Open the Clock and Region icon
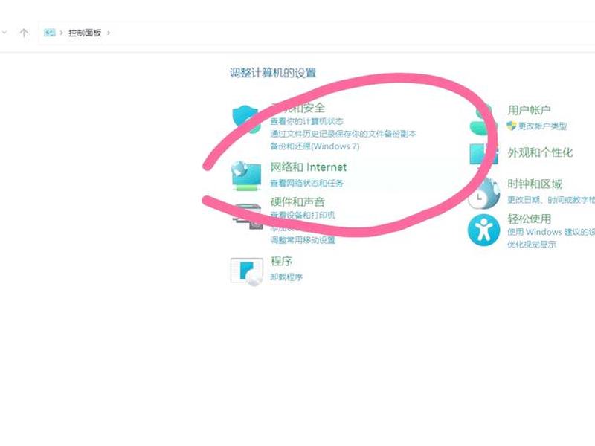The height and width of the screenshot is (446, 595). point(483,193)
